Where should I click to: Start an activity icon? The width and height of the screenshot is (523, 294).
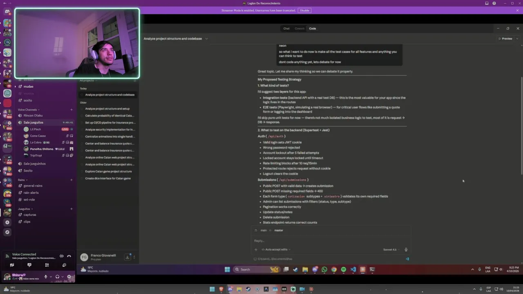[x=47, y=265]
